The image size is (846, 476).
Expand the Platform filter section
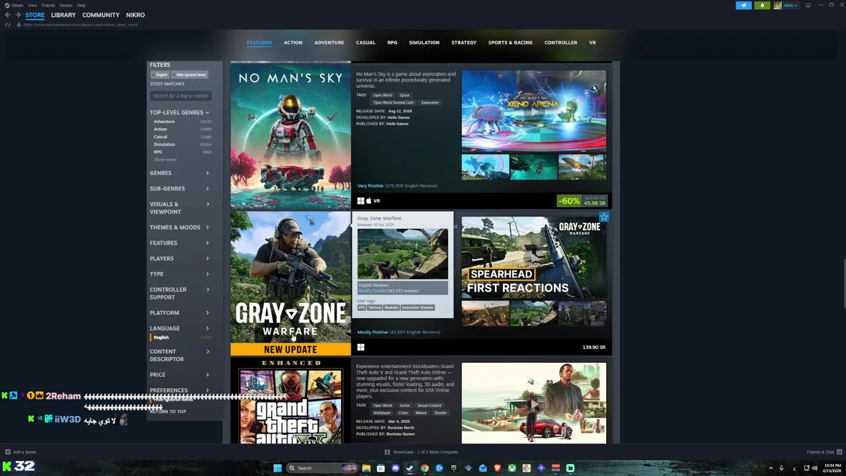pos(179,313)
